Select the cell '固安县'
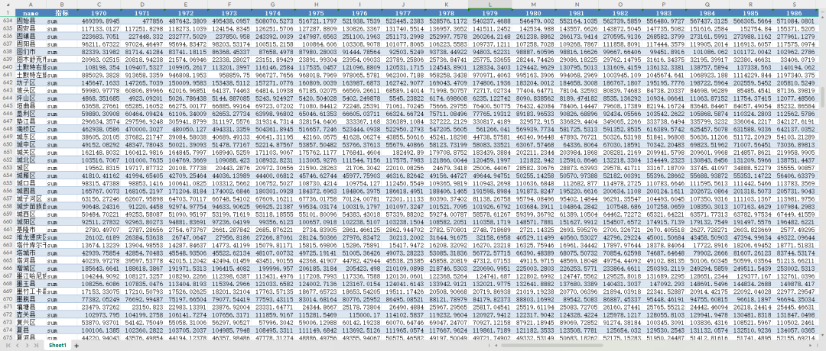 point(31,27)
